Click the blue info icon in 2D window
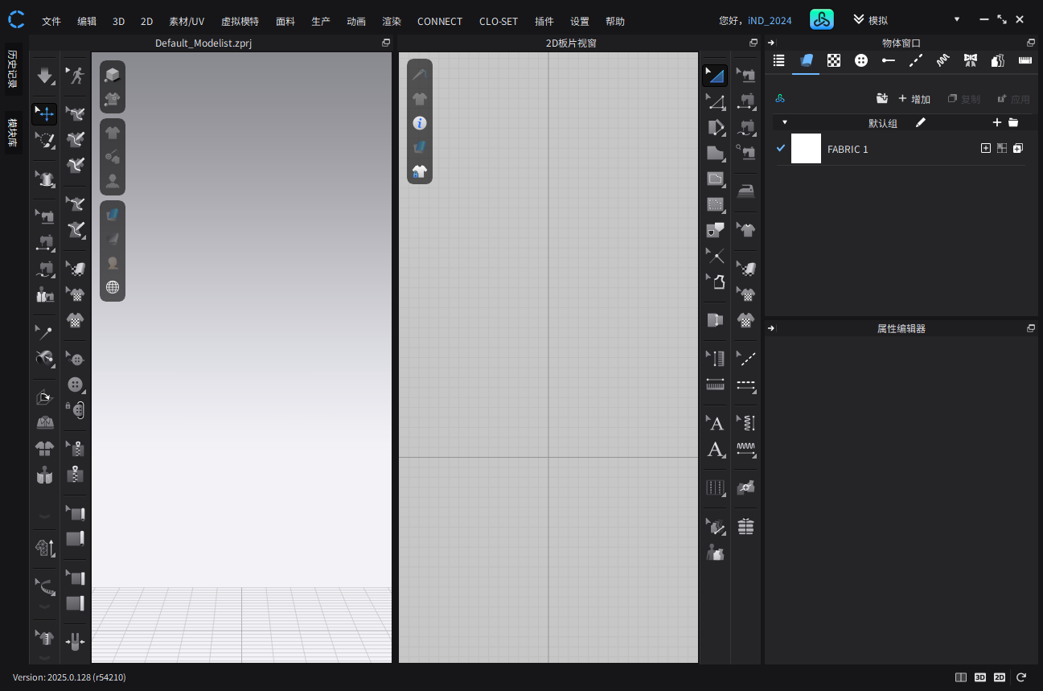 [x=419, y=123]
